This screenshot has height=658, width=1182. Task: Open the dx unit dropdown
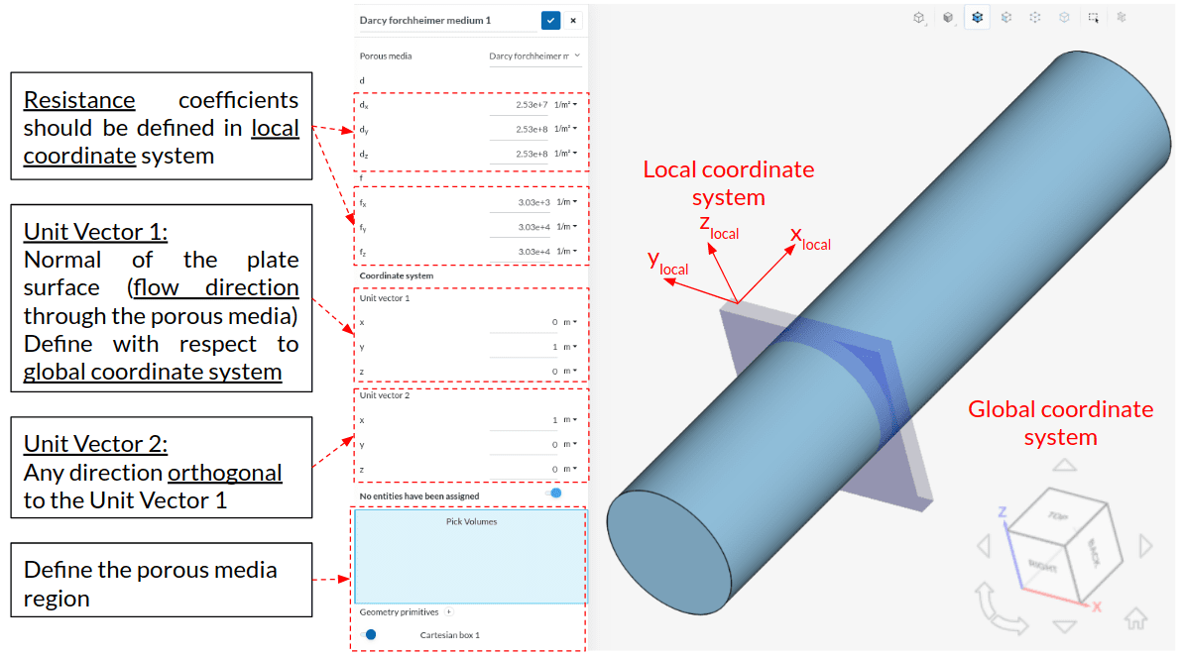[x=565, y=104]
